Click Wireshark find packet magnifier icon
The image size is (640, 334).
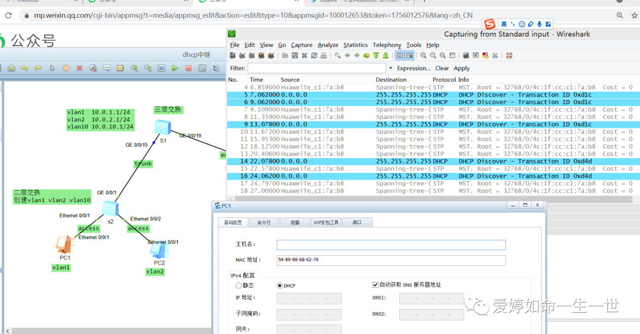tap(338, 56)
